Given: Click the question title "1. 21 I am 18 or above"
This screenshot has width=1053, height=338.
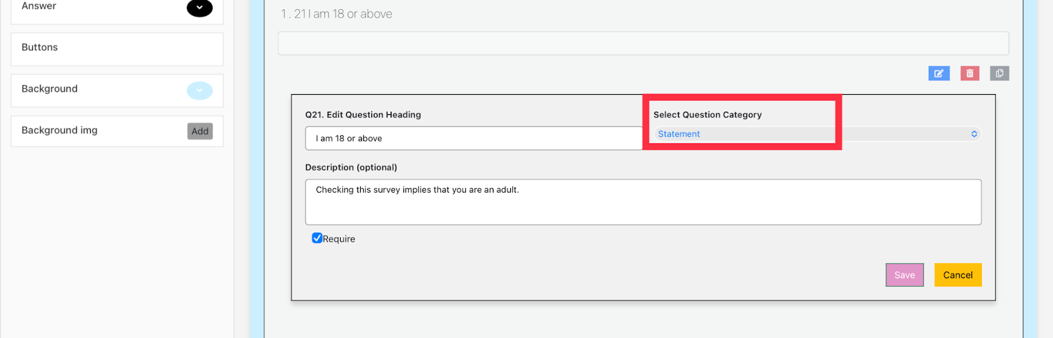Looking at the screenshot, I should pyautogui.click(x=336, y=14).
